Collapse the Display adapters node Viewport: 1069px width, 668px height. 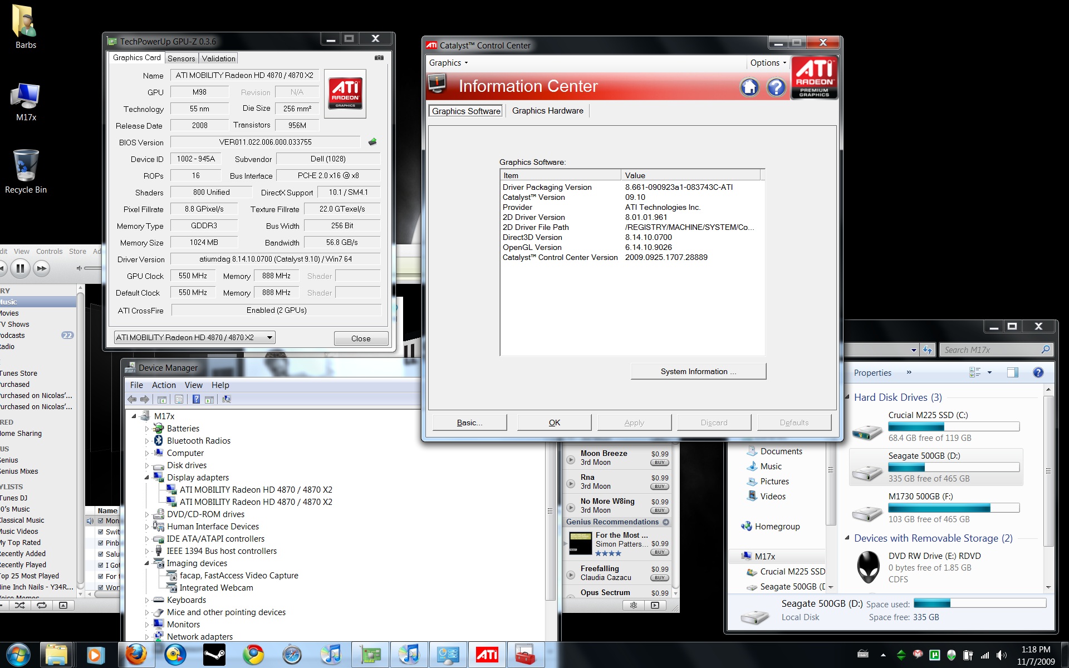(147, 478)
